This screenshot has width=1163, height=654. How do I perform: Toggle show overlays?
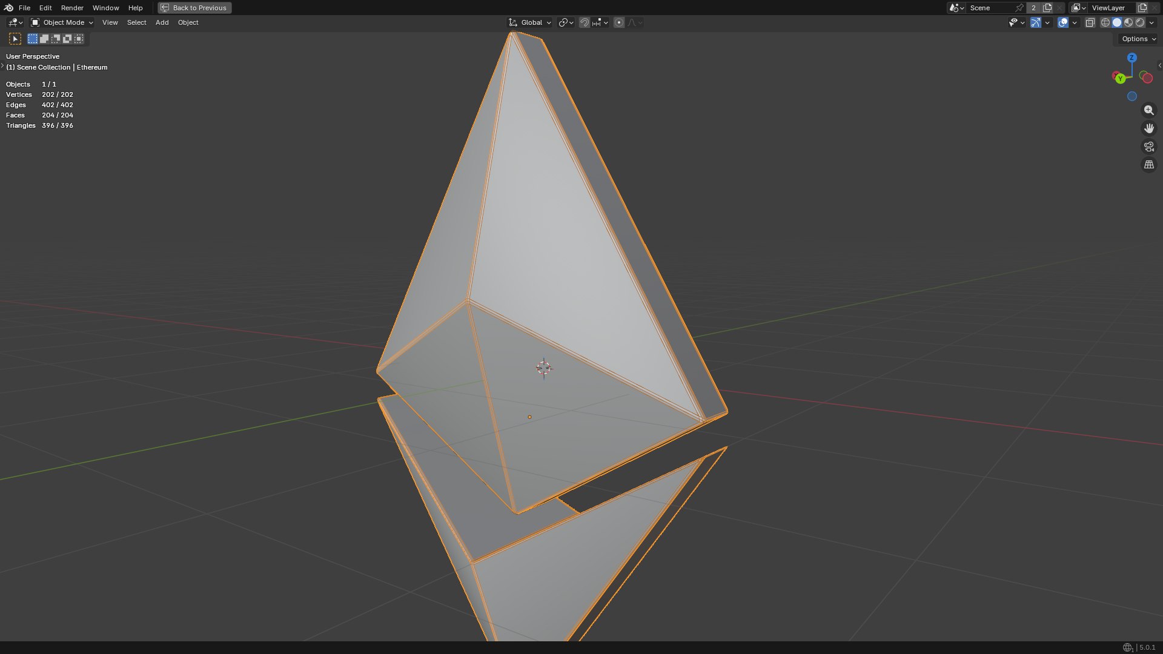(x=1063, y=22)
